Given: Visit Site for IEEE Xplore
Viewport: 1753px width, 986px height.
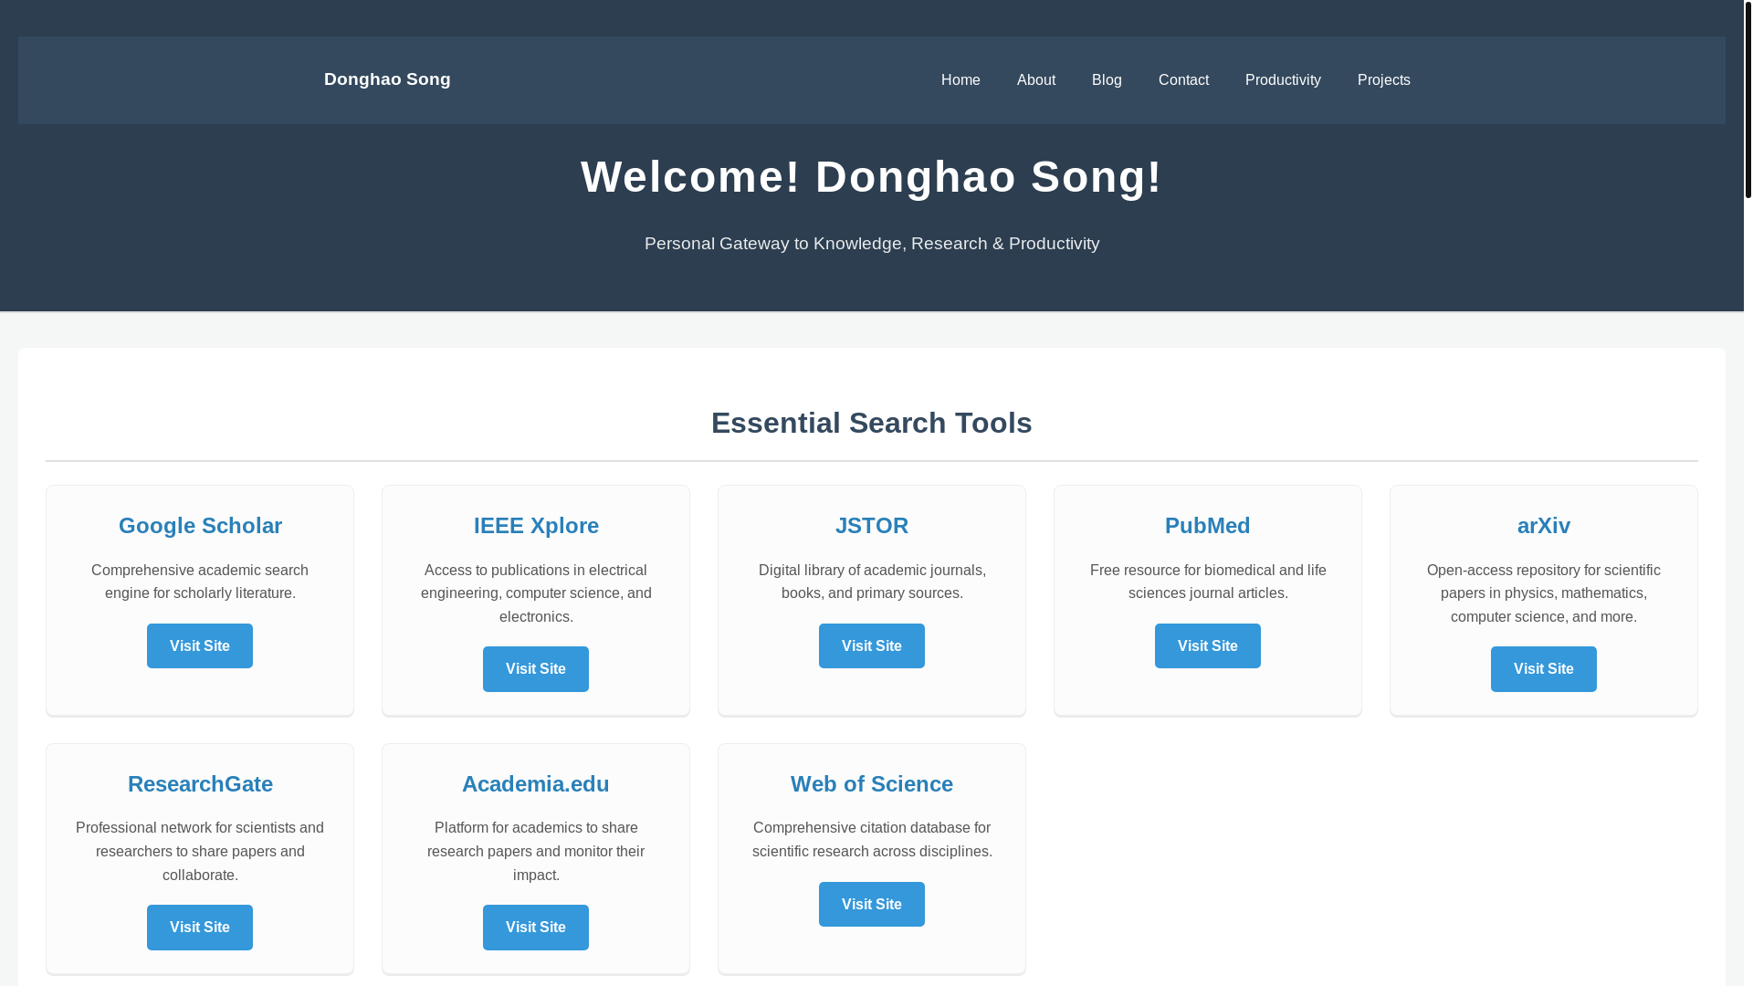Looking at the screenshot, I should [x=536, y=669].
